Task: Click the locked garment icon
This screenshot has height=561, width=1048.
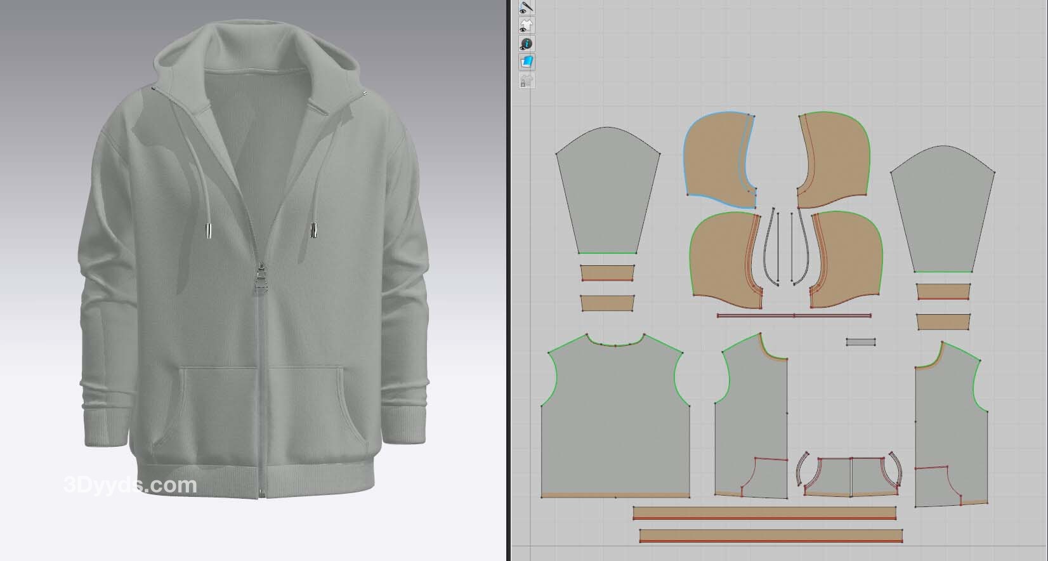Action: click(527, 81)
